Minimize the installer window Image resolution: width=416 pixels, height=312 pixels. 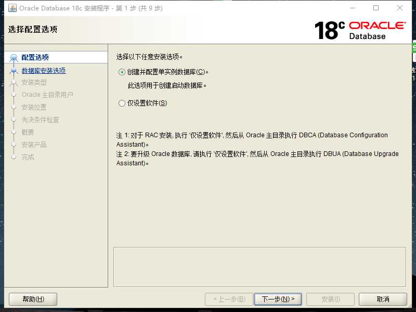click(353, 8)
